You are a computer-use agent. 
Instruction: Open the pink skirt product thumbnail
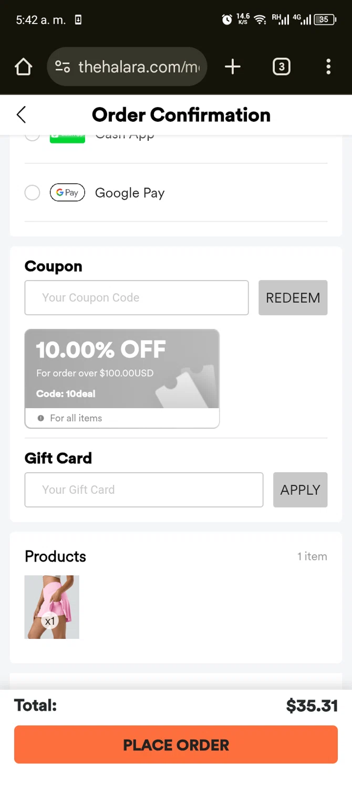[52, 607]
